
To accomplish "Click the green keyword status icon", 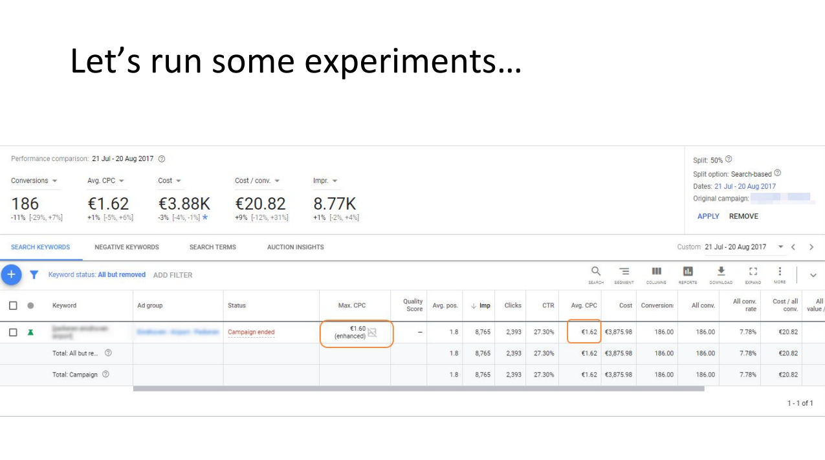I will 30,332.
